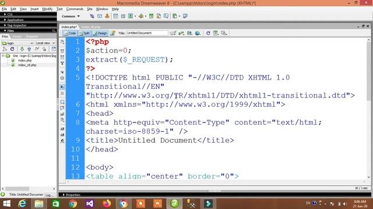Collapse the Site - login tree node
373x209 pixels.
click(x=3, y=56)
